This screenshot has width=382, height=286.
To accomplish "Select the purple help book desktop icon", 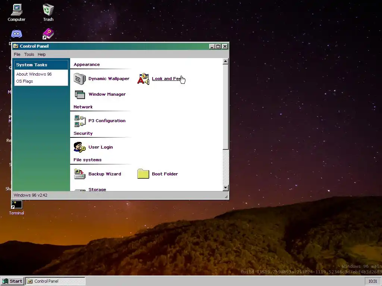I will click(x=48, y=34).
